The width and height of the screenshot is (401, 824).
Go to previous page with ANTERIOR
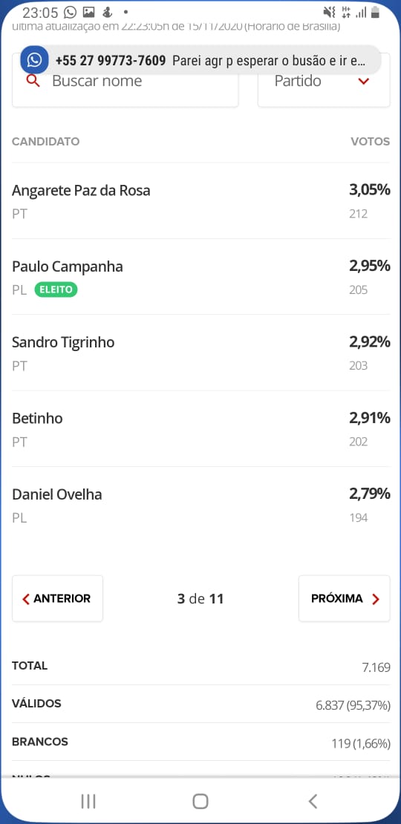(57, 598)
